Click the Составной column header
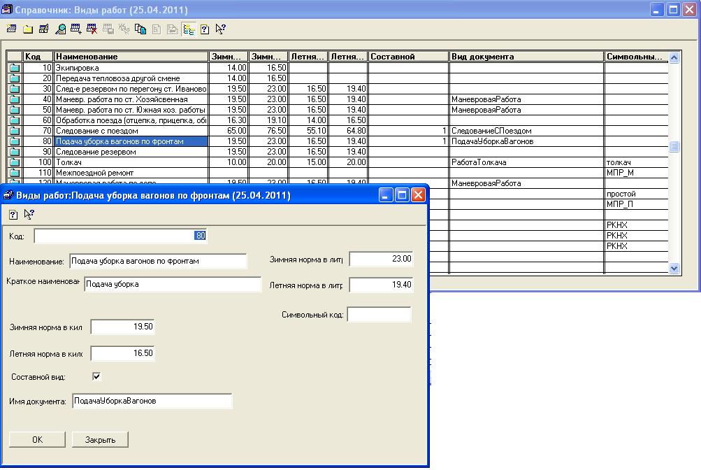 pyautogui.click(x=408, y=57)
